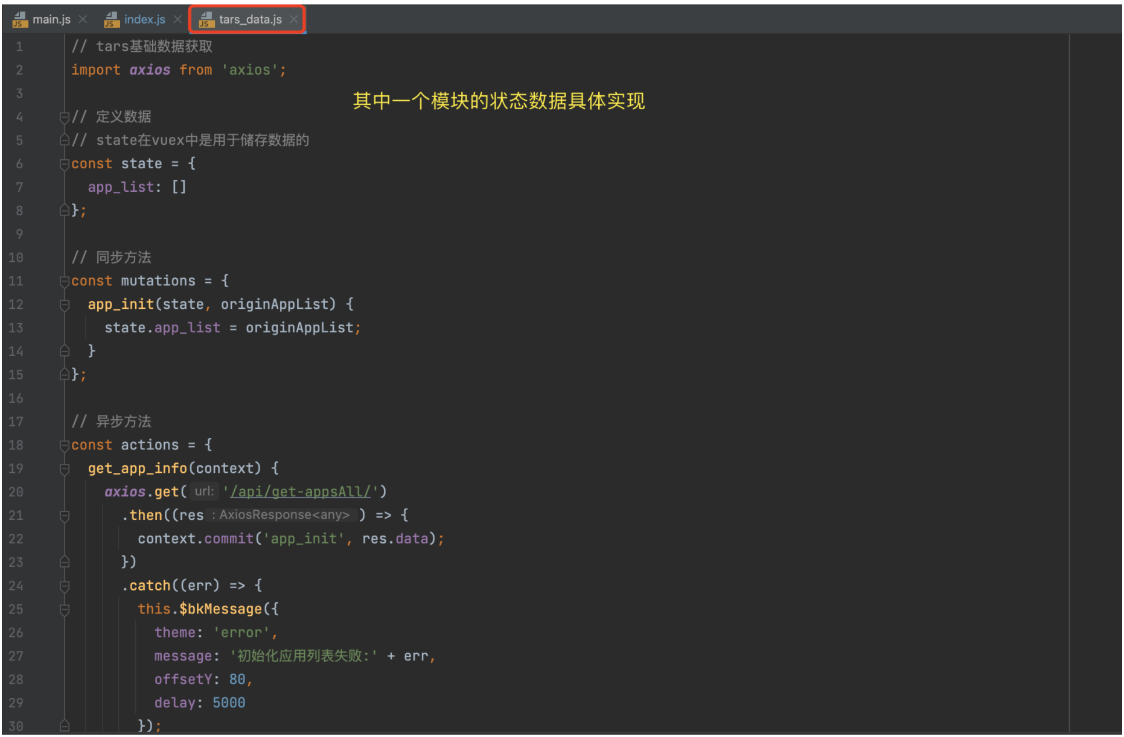Close the main.js tab
The image size is (1124, 737).
click(x=83, y=19)
